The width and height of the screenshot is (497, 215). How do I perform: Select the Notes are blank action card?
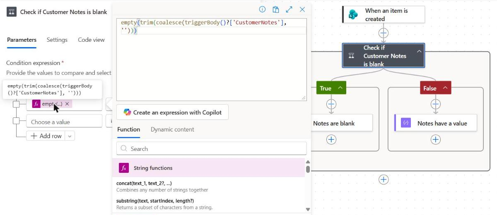342,123
